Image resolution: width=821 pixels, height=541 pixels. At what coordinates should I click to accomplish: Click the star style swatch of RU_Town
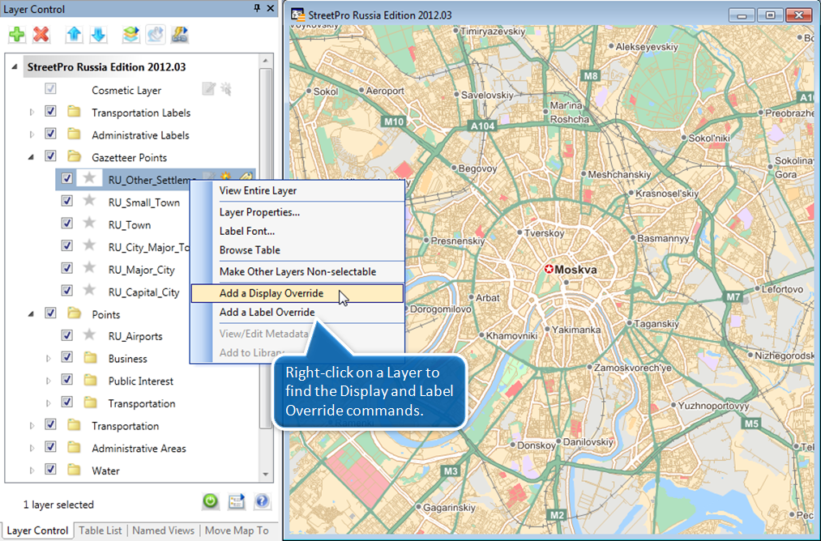[89, 223]
